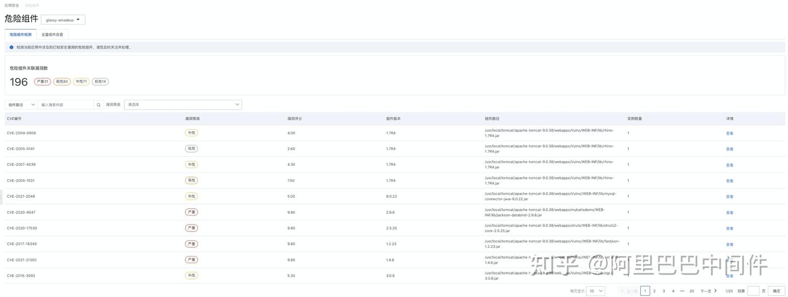
Task: Select the 危险组件检测 tab
Action: [x=20, y=34]
